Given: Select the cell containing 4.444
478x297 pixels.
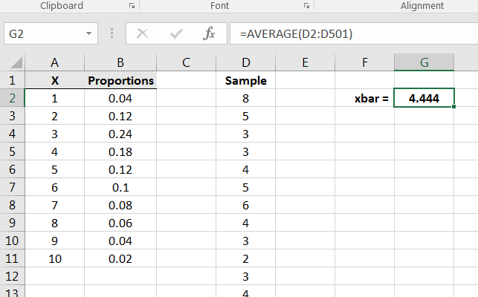Looking at the screenshot, I should point(424,98).
